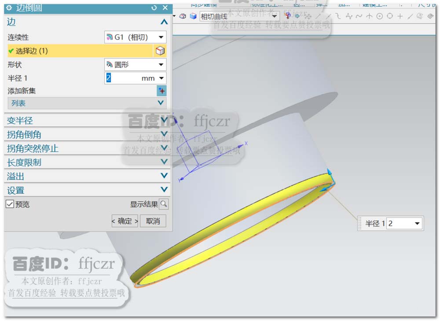Image resolution: width=440 pixels, height=321 pixels.
Task: Click the 形状 label
Action: (15, 65)
